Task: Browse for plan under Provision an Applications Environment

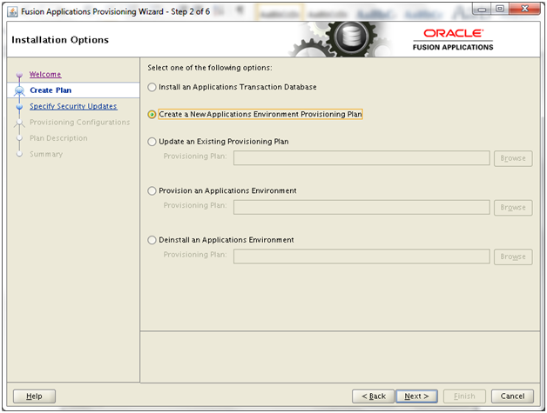Action: [513, 208]
